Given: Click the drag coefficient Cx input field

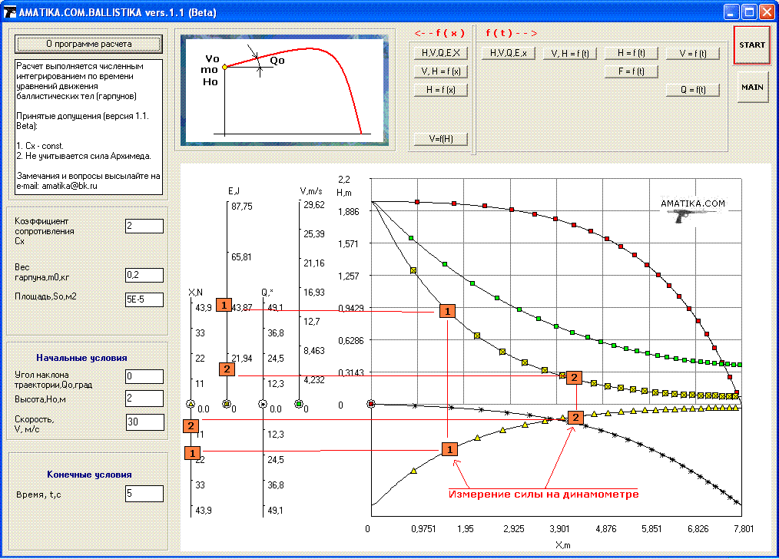Looking at the screenshot, I should click(x=144, y=226).
